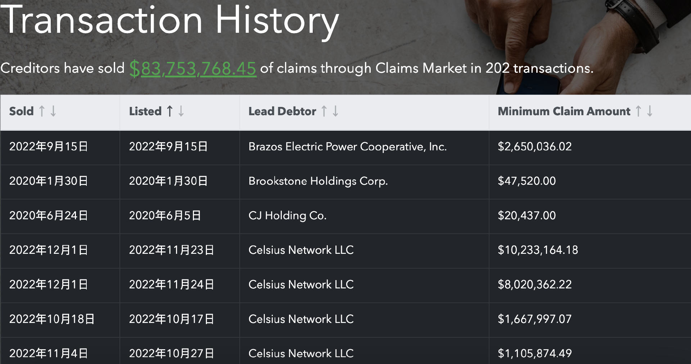Image resolution: width=691 pixels, height=364 pixels.
Task: Open the $83,753,768.45 total claims link
Action: (x=193, y=68)
